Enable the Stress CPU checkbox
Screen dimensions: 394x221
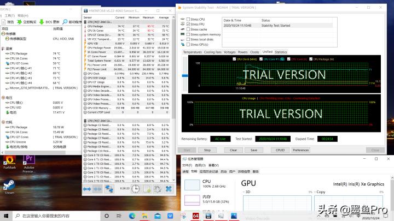(x=189, y=19)
